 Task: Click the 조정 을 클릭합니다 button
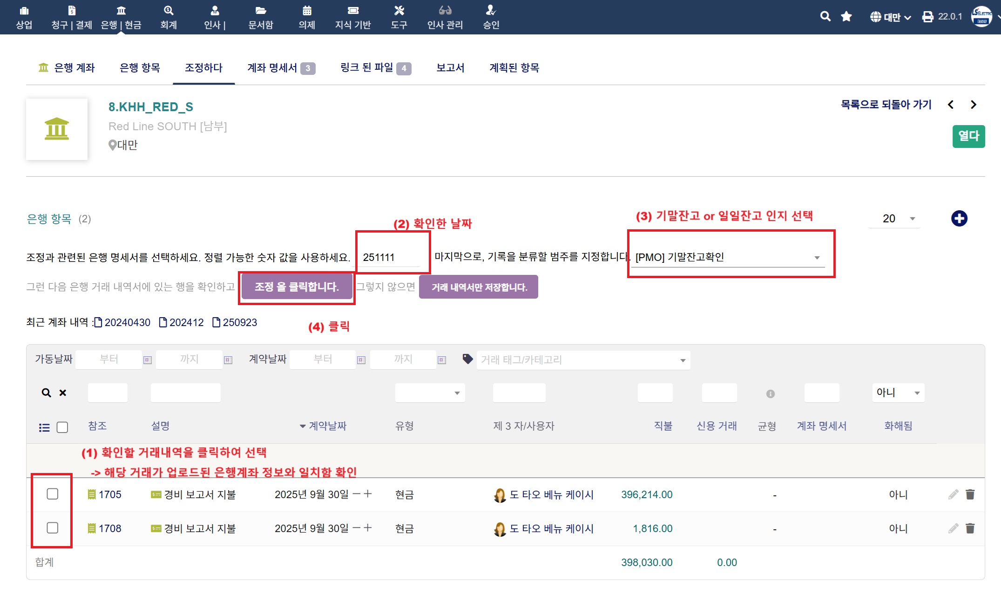(x=297, y=287)
